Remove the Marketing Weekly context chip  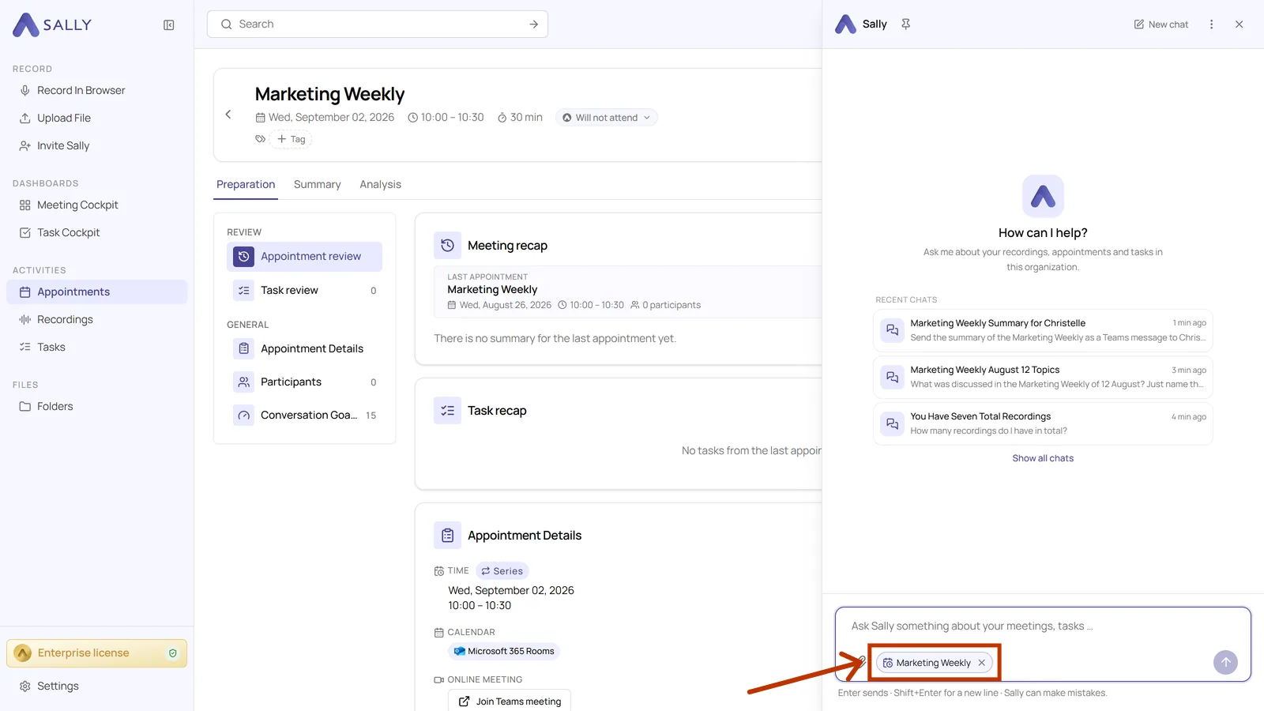(982, 663)
